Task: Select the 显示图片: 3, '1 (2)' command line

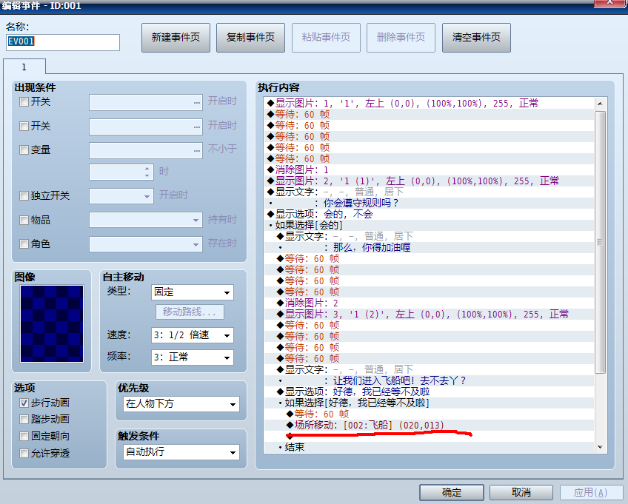Action: (430, 315)
